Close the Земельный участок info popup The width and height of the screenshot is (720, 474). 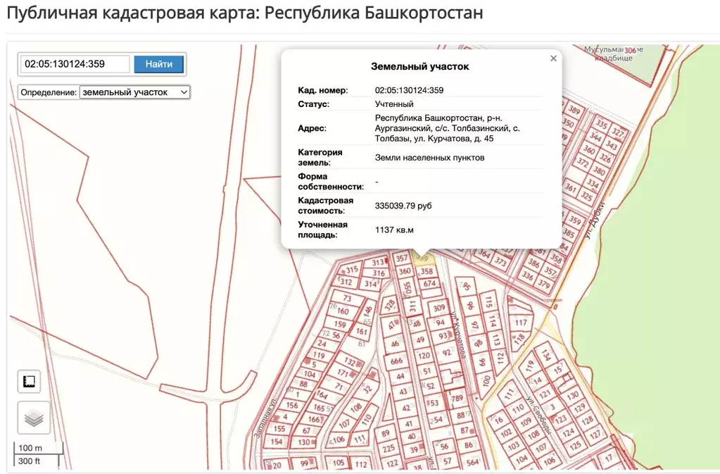[553, 58]
